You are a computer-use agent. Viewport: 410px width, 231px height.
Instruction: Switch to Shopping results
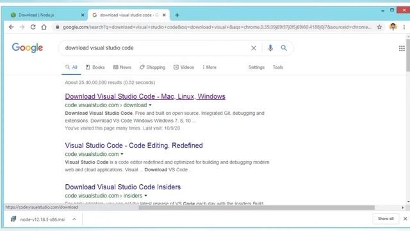click(x=152, y=67)
